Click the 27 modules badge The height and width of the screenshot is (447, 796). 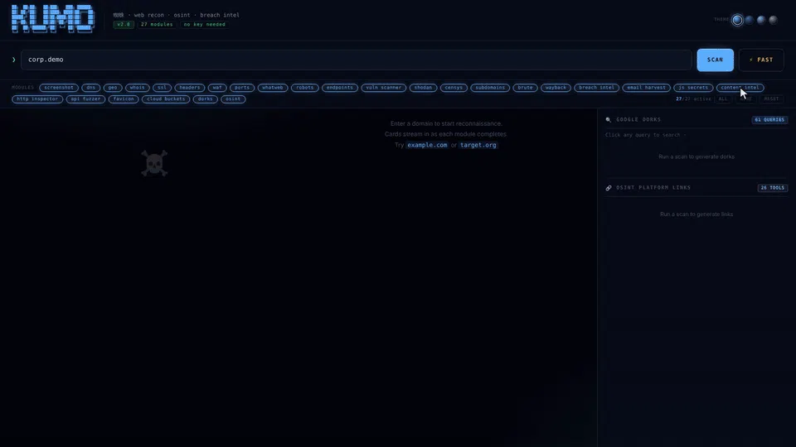point(157,24)
